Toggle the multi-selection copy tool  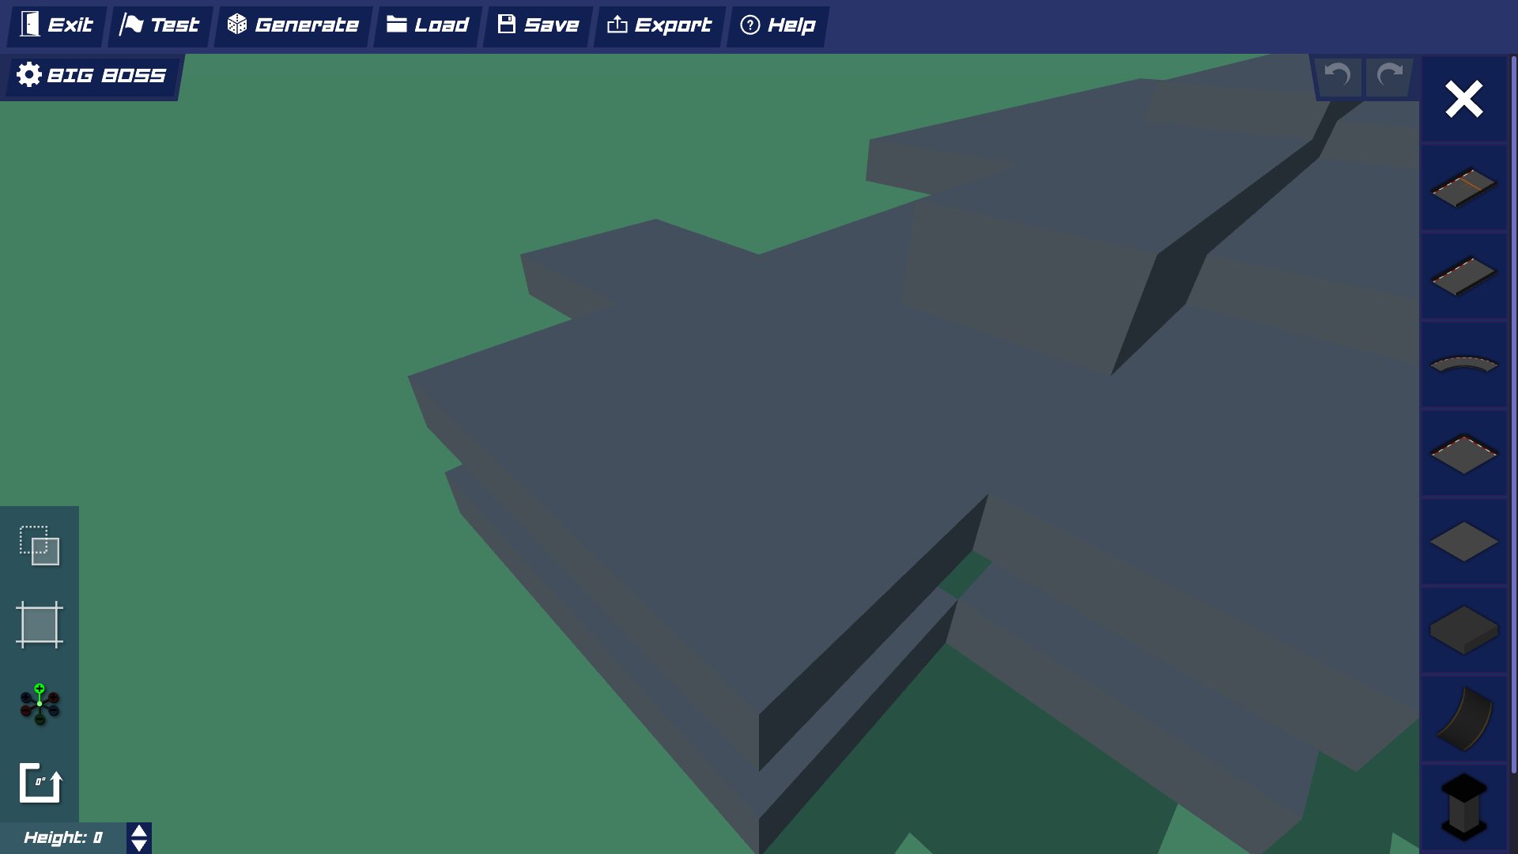(x=40, y=546)
